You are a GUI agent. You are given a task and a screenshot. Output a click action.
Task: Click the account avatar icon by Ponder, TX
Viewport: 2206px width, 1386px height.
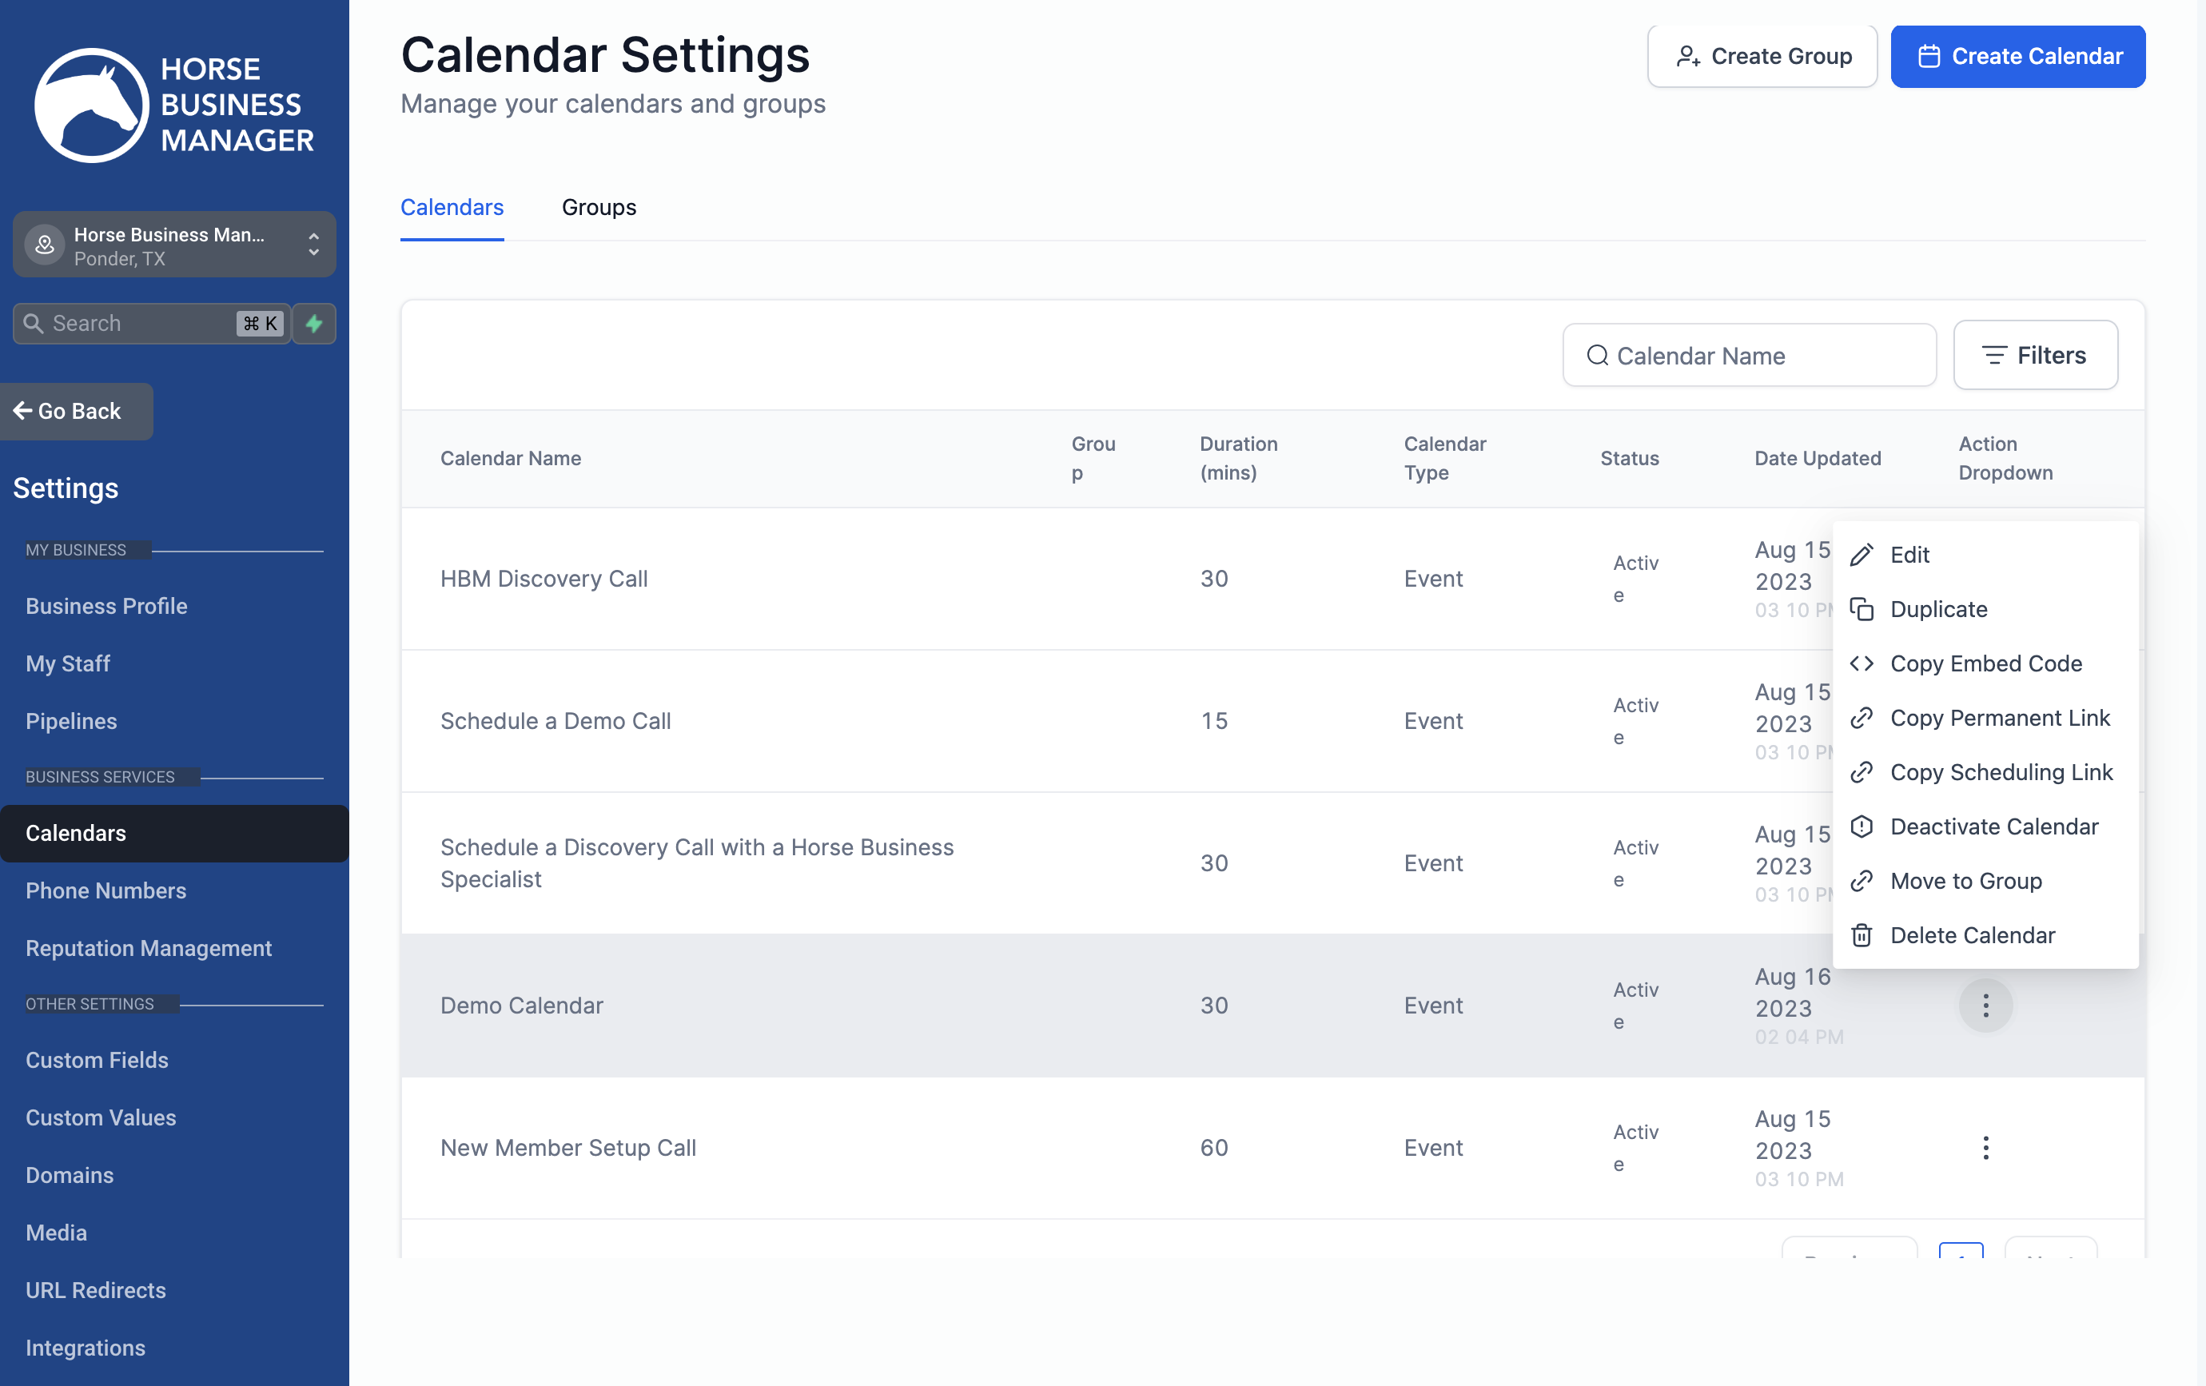coord(44,245)
